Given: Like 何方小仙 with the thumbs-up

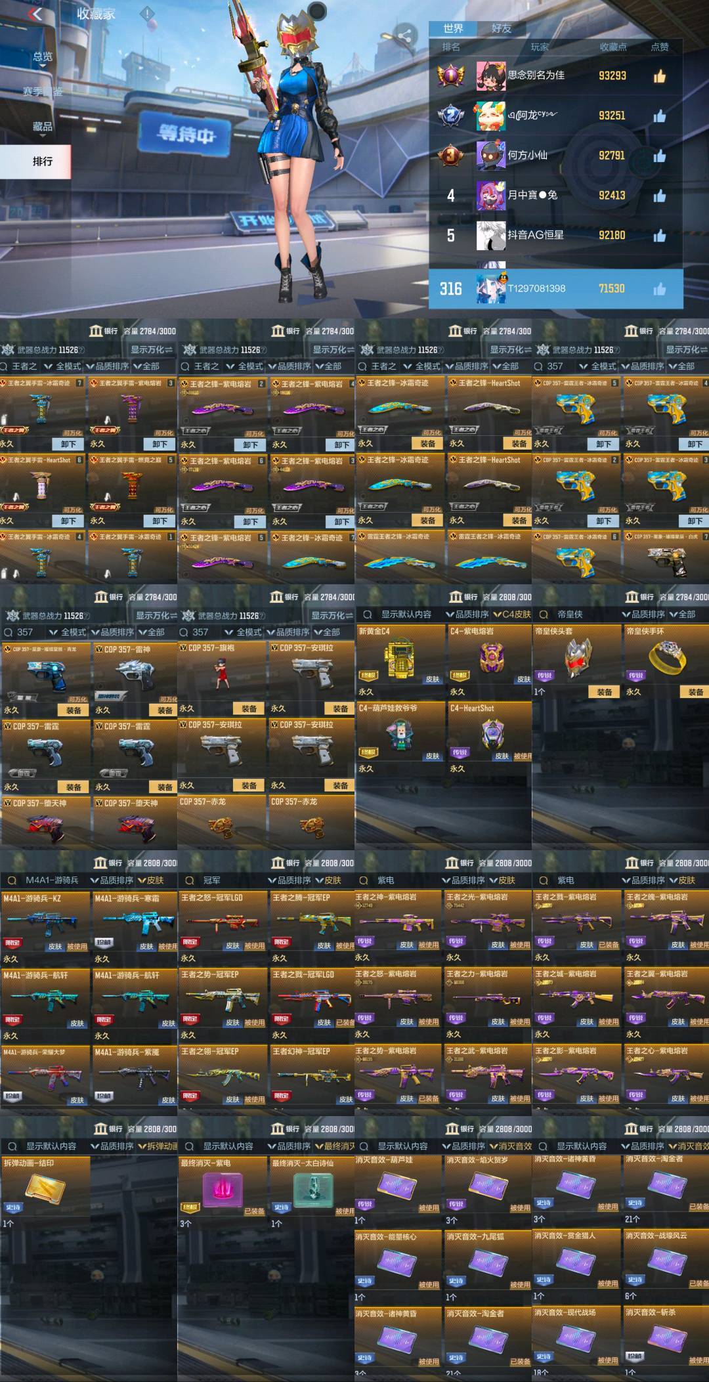Looking at the screenshot, I should click(x=660, y=156).
